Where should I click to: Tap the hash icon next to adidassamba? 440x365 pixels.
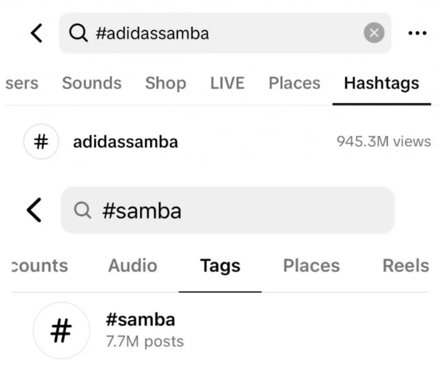[x=41, y=142]
